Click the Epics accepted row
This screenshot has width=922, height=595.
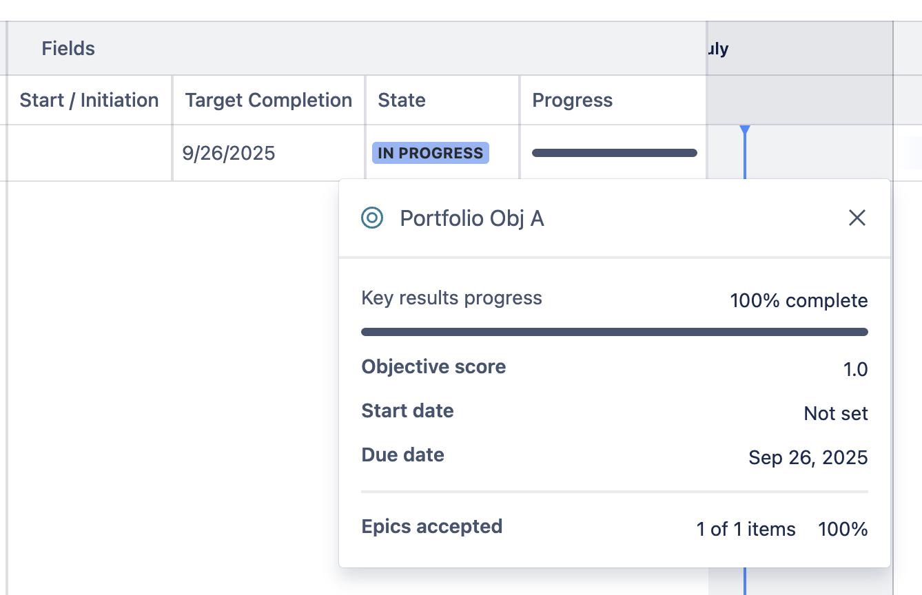pyautogui.click(x=615, y=528)
